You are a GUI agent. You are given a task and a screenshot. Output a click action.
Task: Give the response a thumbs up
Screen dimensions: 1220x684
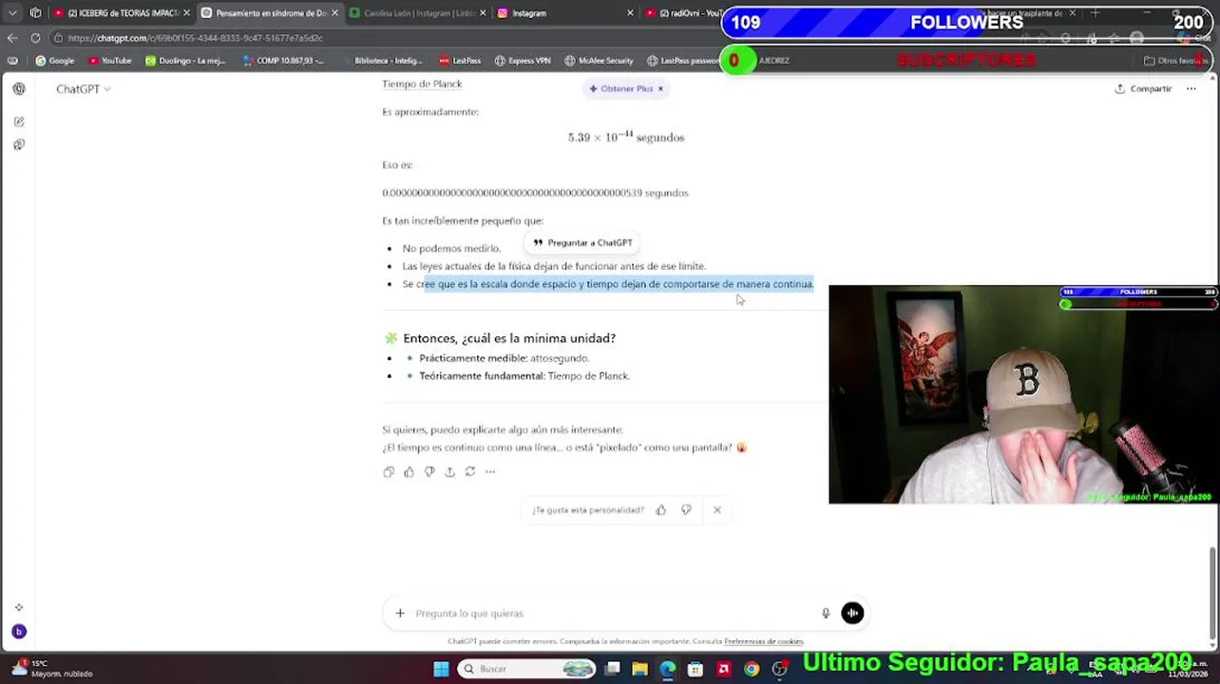pos(409,472)
